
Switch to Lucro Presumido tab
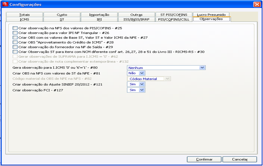pyautogui.click(x=211, y=14)
